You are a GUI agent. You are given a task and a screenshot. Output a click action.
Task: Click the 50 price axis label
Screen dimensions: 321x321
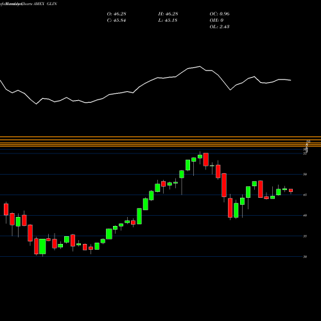coord(305,174)
